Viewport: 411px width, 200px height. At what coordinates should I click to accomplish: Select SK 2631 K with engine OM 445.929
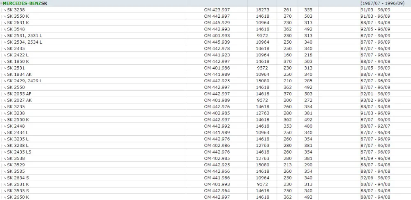click(x=18, y=23)
